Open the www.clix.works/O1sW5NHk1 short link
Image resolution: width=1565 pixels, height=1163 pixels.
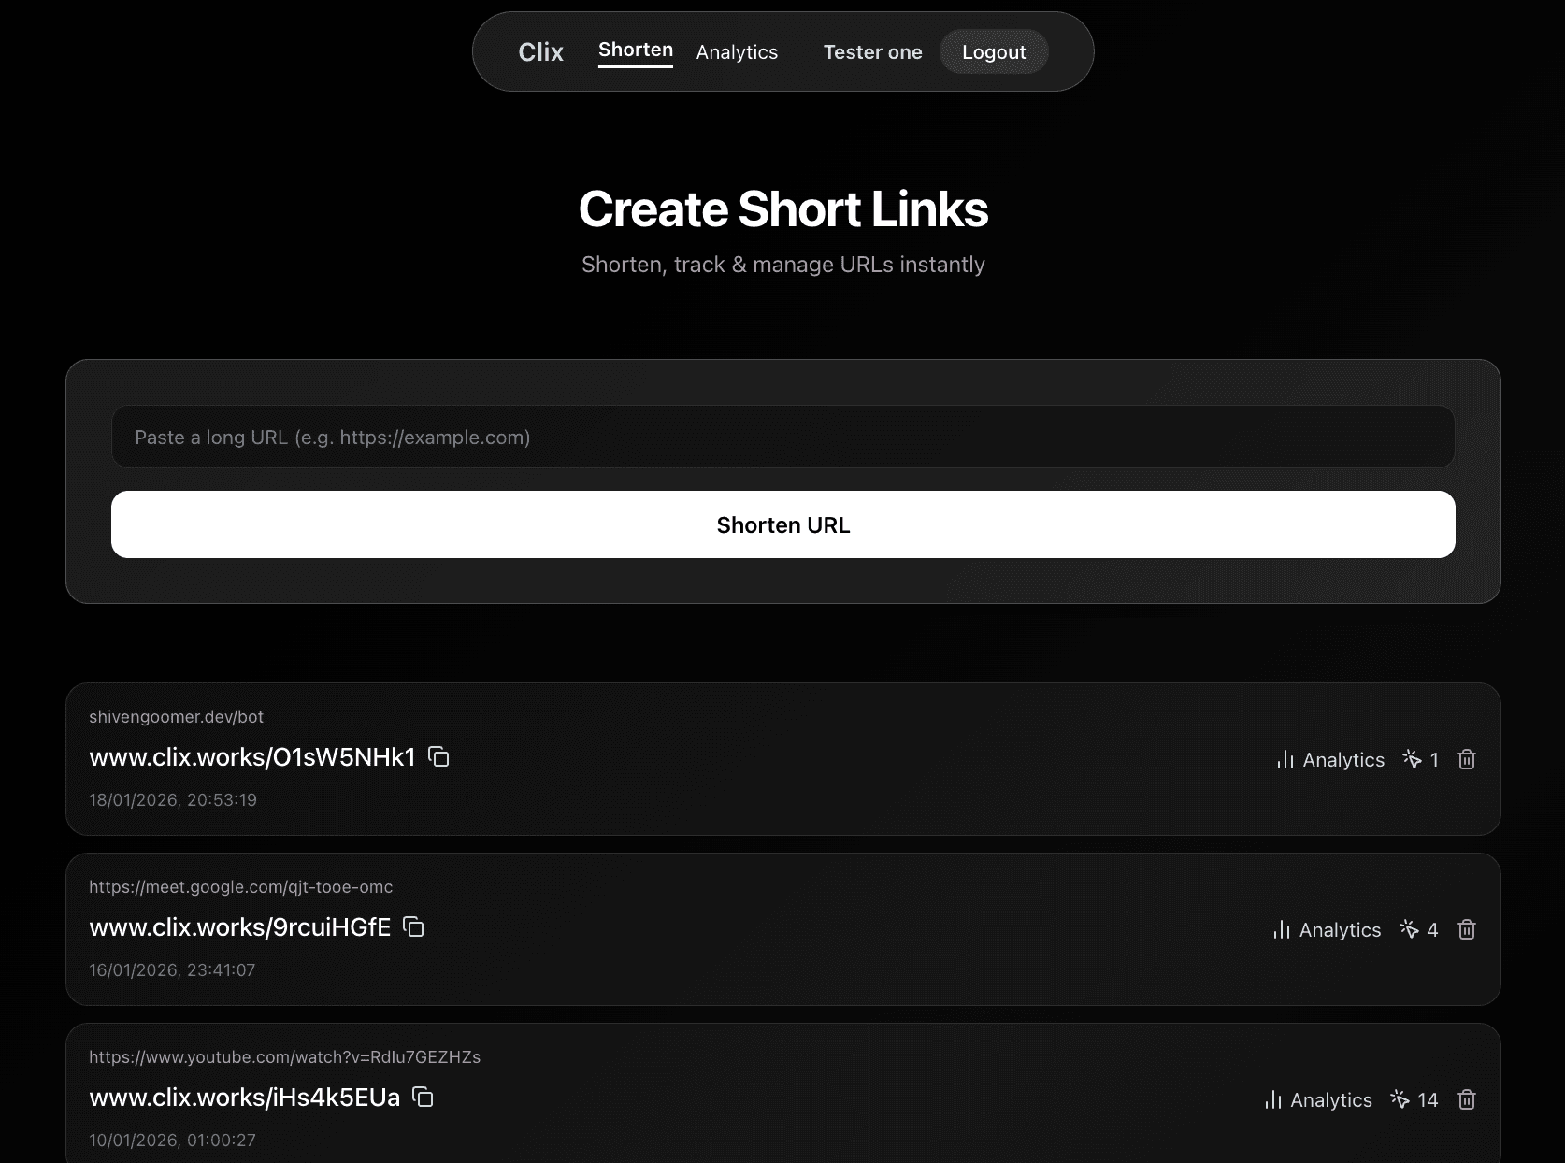click(252, 757)
